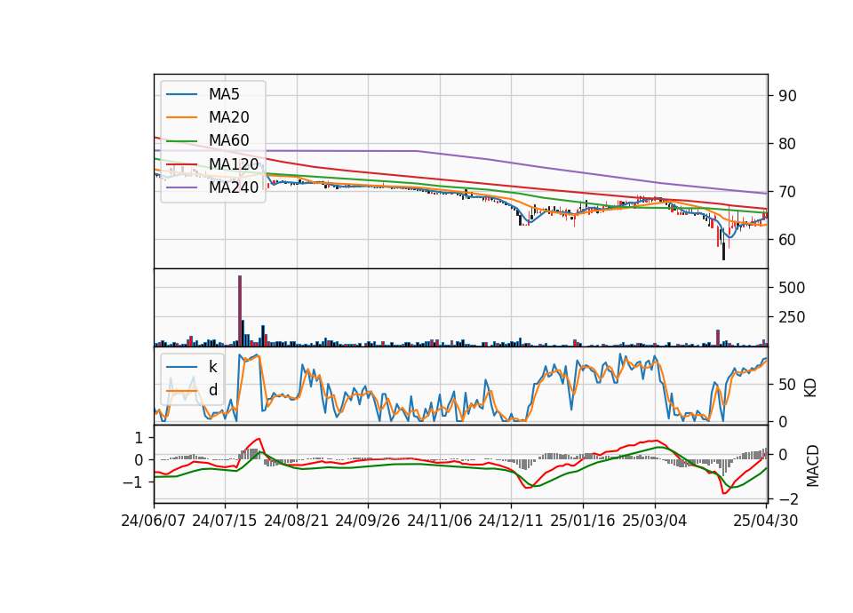Click the 25/04/30 date axis label

(766, 521)
